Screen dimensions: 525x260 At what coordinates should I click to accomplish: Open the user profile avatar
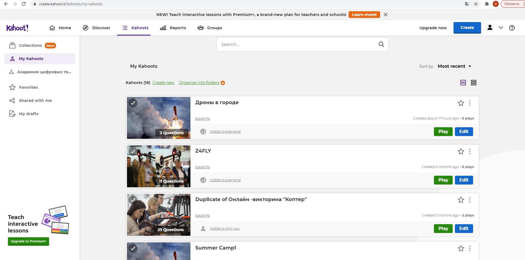(490, 28)
